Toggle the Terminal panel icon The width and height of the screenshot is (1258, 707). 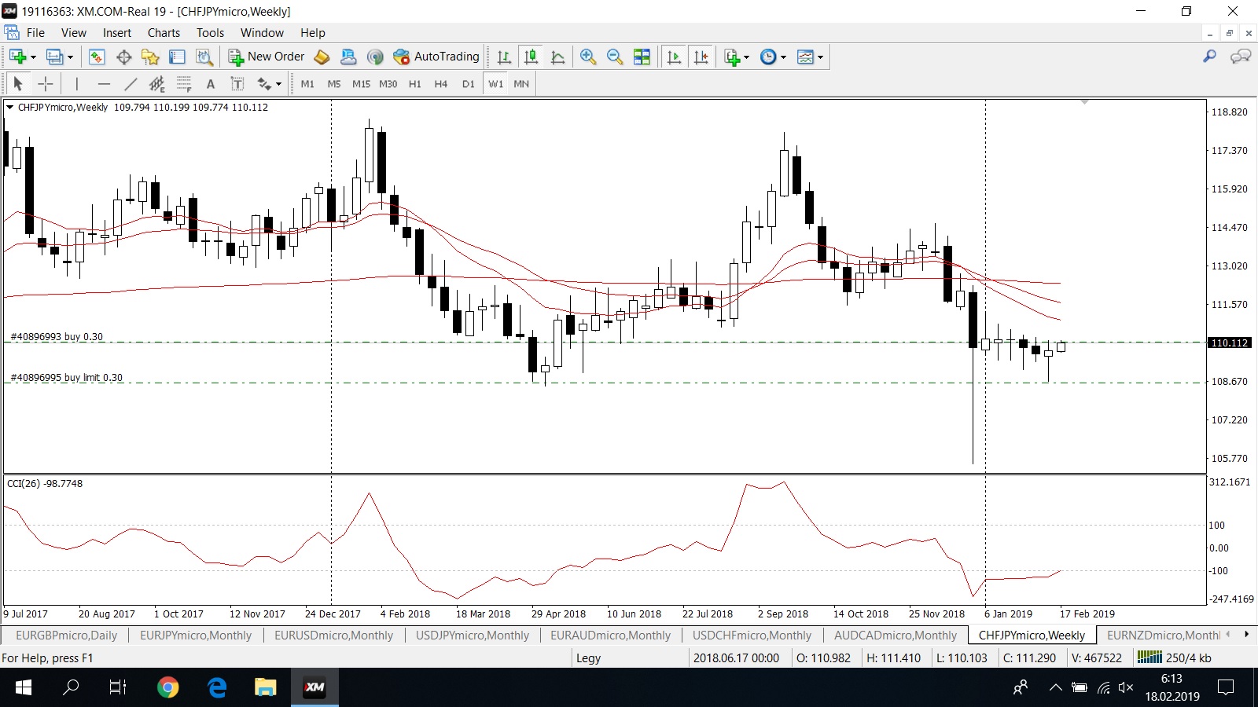177,57
